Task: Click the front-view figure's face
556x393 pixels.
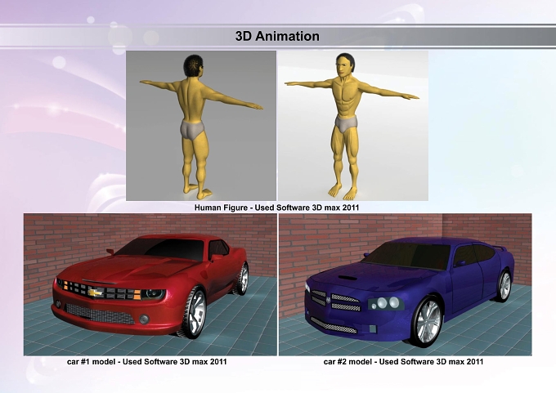Action: [x=341, y=68]
